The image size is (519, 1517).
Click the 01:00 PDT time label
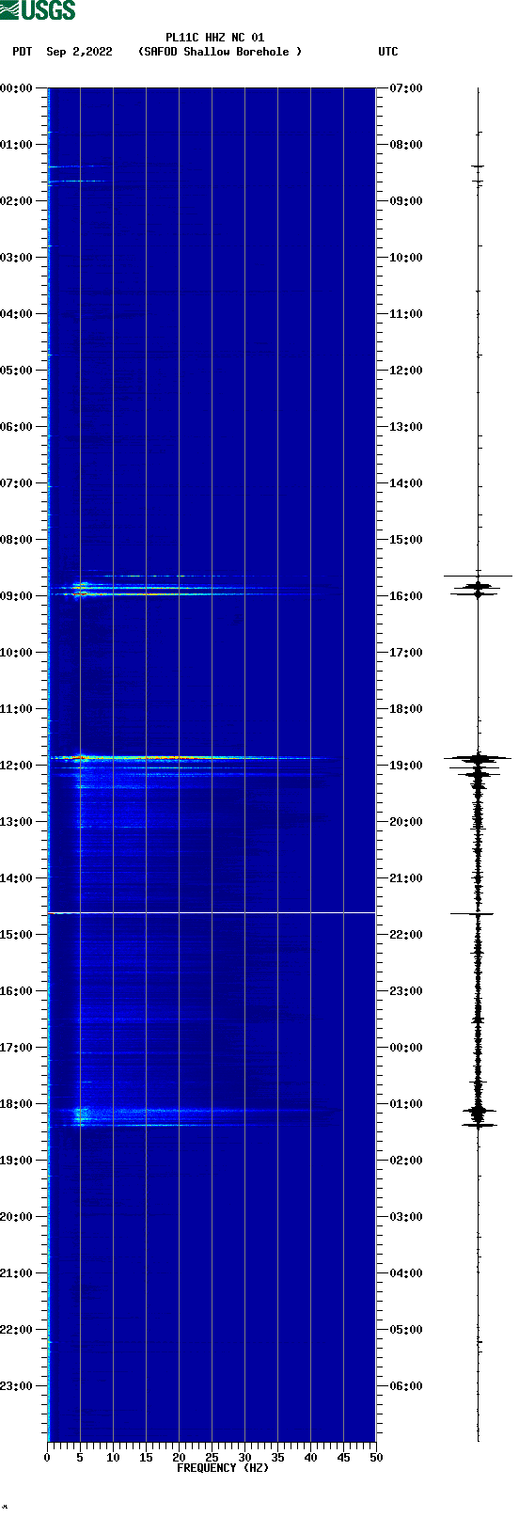point(17,145)
